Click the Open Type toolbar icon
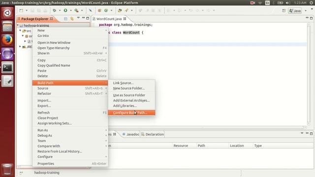The height and width of the screenshot is (177, 315). coord(120,10)
